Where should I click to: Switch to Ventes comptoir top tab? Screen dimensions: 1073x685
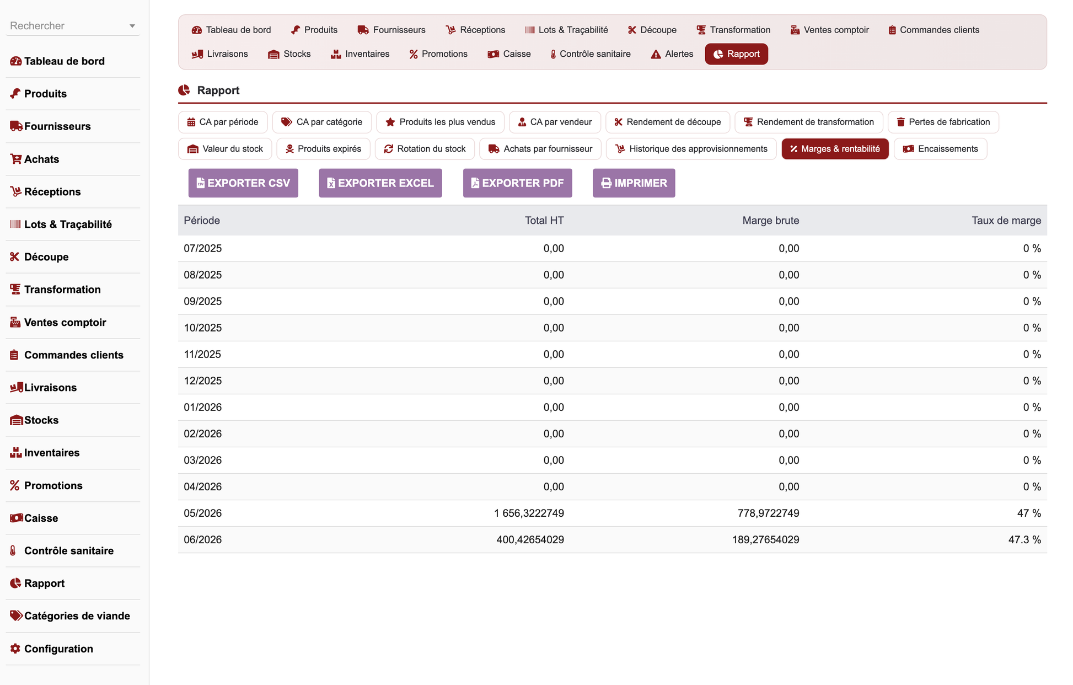tap(829, 30)
